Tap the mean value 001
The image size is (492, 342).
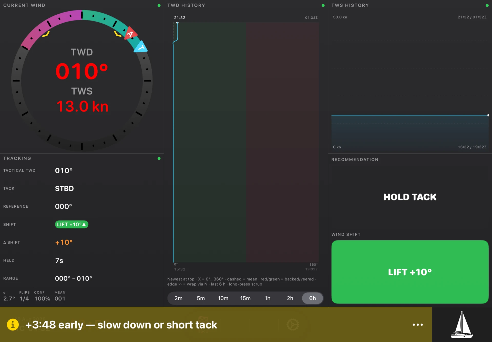(x=60, y=298)
